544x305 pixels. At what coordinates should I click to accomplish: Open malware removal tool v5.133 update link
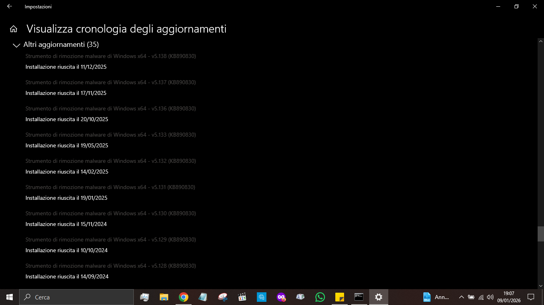[111, 135]
